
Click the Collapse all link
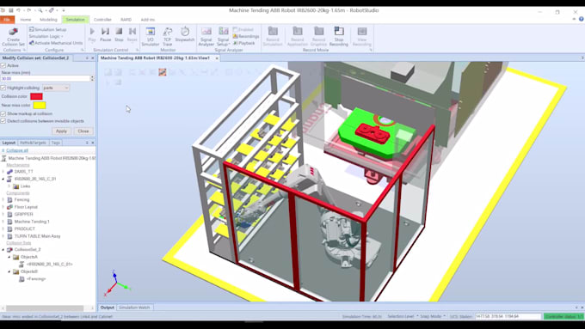(17, 150)
